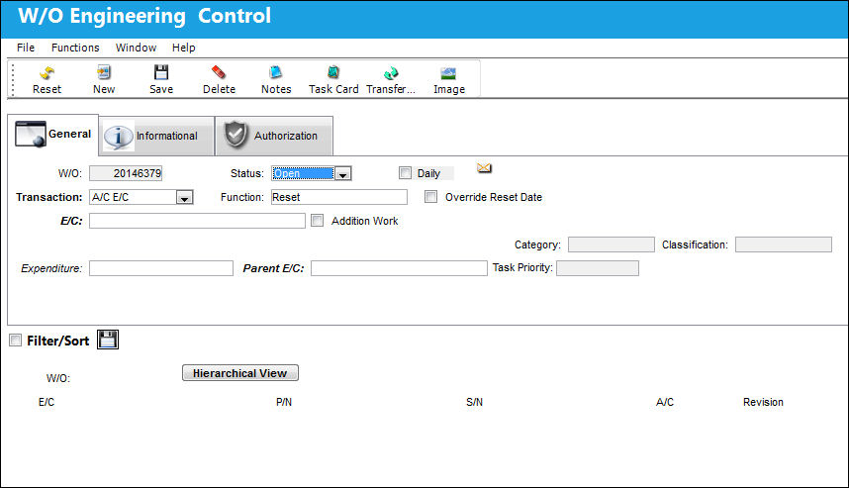The height and width of the screenshot is (488, 849).
Task: Click the E/C column header
Action: tap(47, 403)
